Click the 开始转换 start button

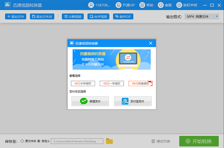pyautogui.click(x=199, y=141)
